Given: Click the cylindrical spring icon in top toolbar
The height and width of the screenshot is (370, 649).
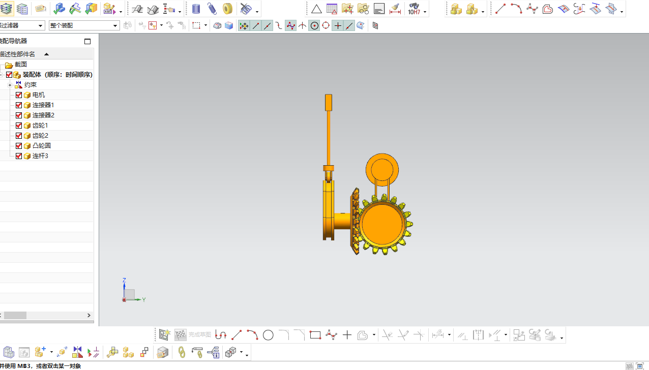Looking at the screenshot, I should (196, 9).
